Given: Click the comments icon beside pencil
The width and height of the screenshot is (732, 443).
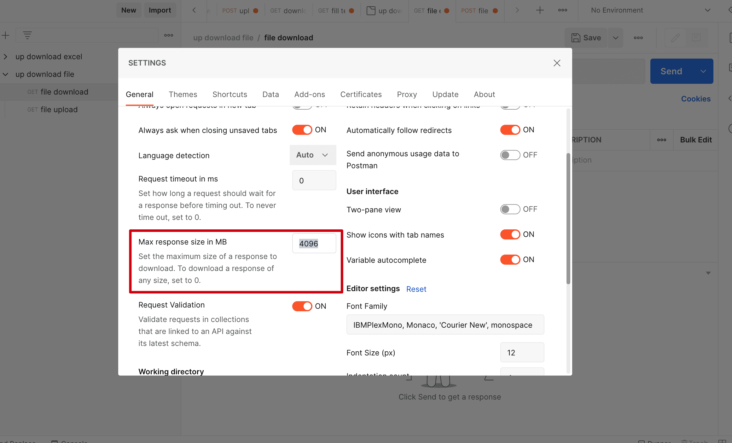Looking at the screenshot, I should 696,38.
